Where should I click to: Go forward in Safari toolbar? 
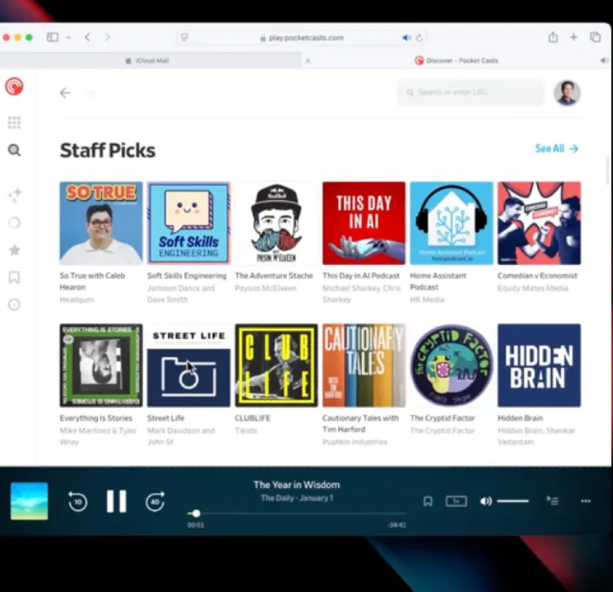[x=107, y=37]
